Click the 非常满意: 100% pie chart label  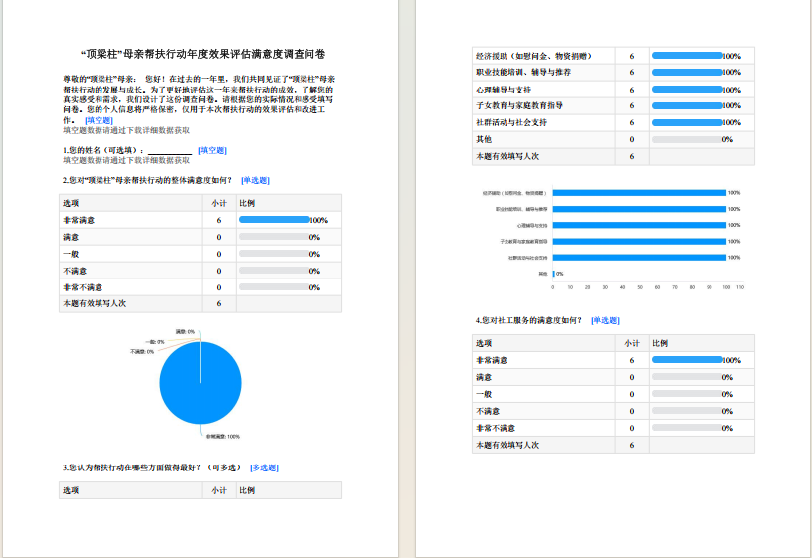[222, 436]
